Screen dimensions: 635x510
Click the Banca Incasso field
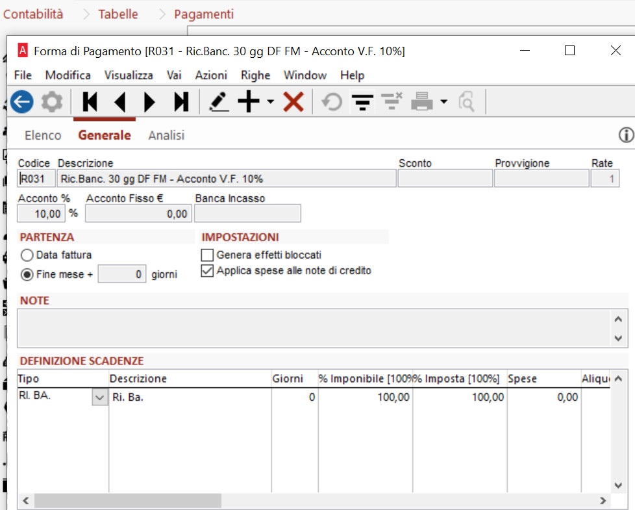click(247, 214)
